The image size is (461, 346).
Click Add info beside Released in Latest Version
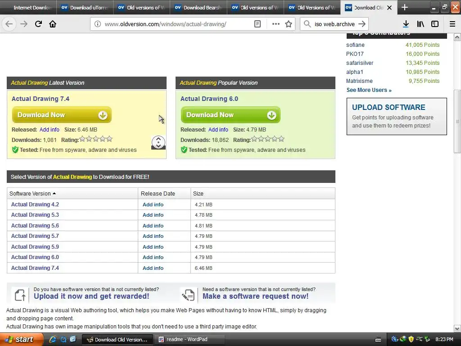pyautogui.click(x=50, y=129)
